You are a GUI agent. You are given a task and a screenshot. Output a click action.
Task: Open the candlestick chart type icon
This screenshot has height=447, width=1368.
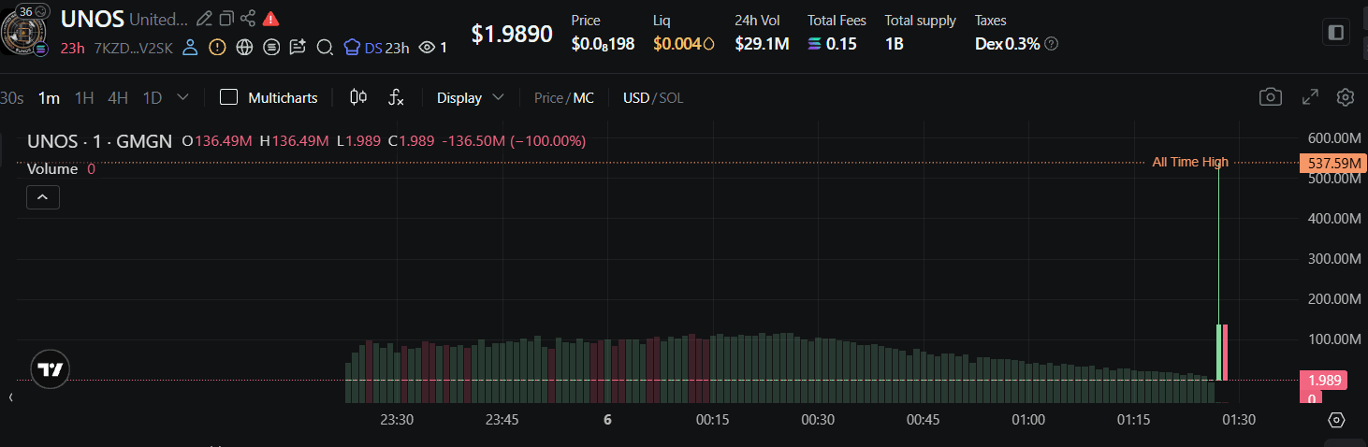point(357,97)
